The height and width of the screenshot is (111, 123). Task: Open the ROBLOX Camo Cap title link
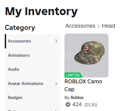83,85
